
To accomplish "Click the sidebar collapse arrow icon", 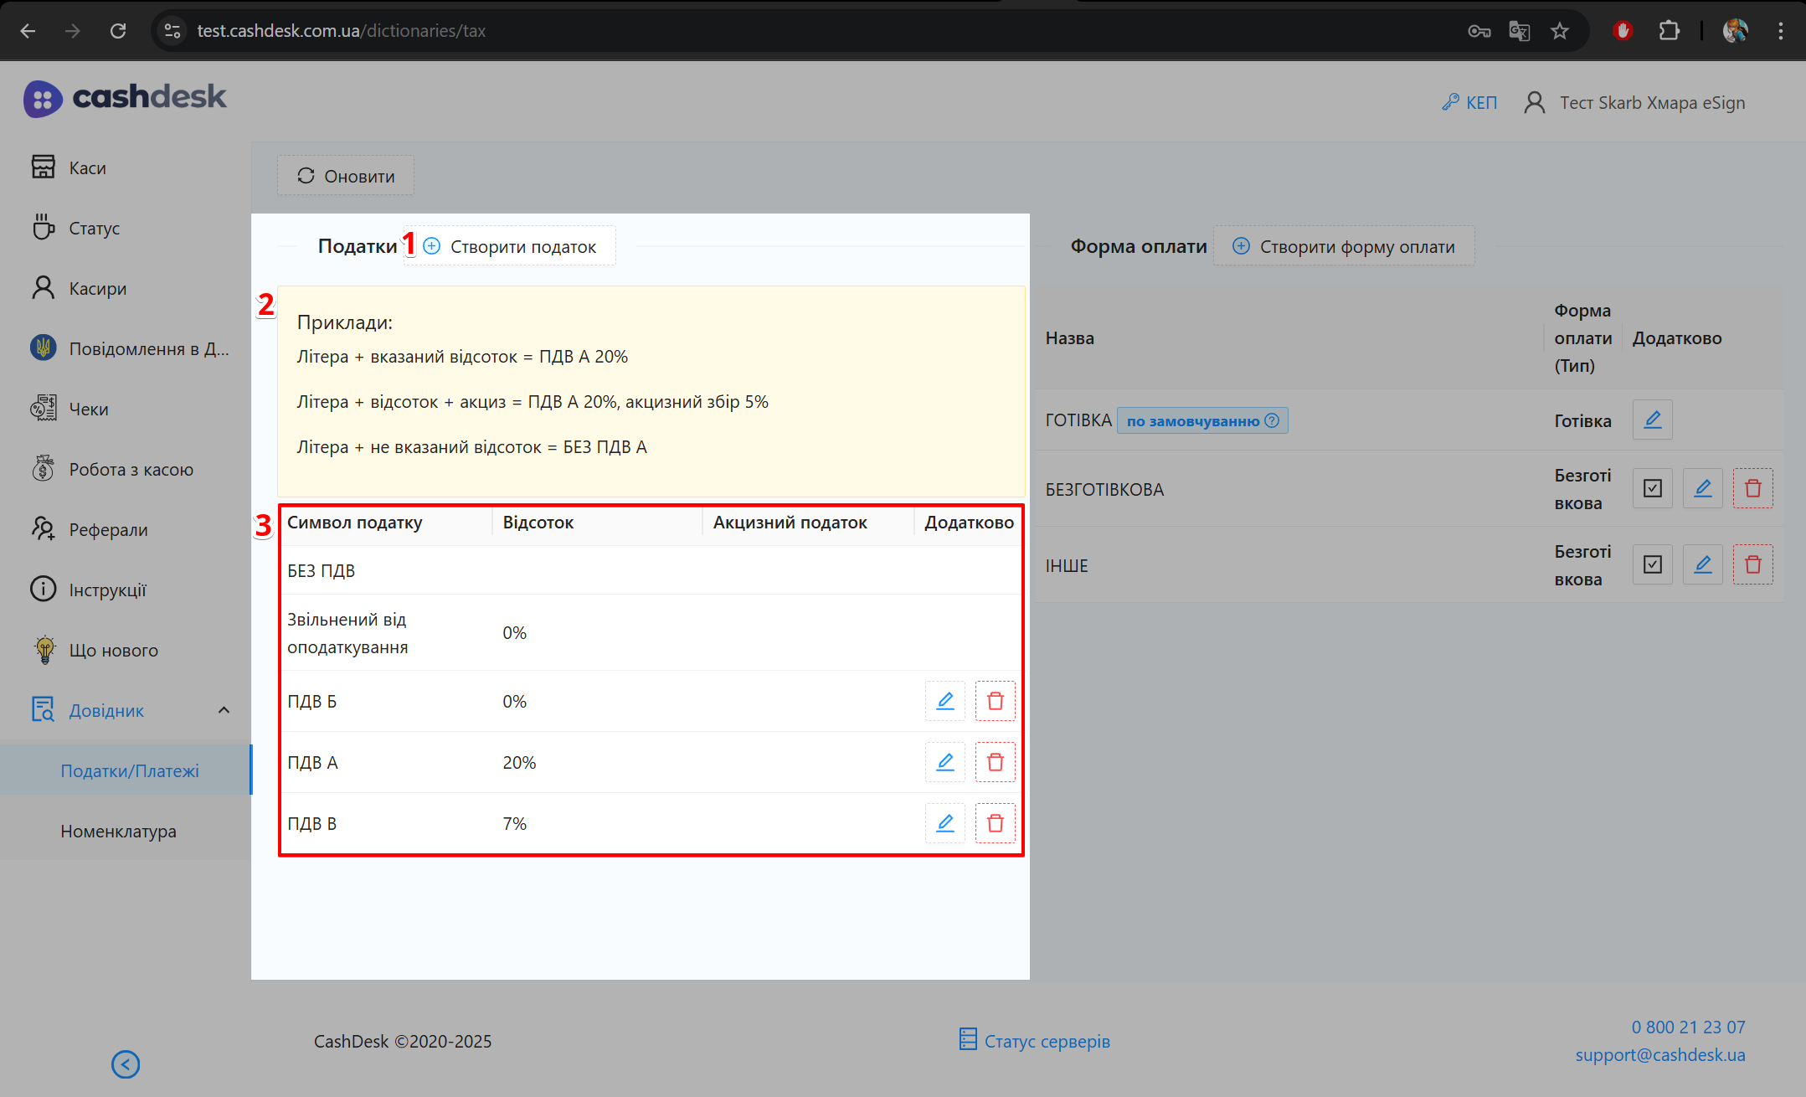I will (x=126, y=1064).
